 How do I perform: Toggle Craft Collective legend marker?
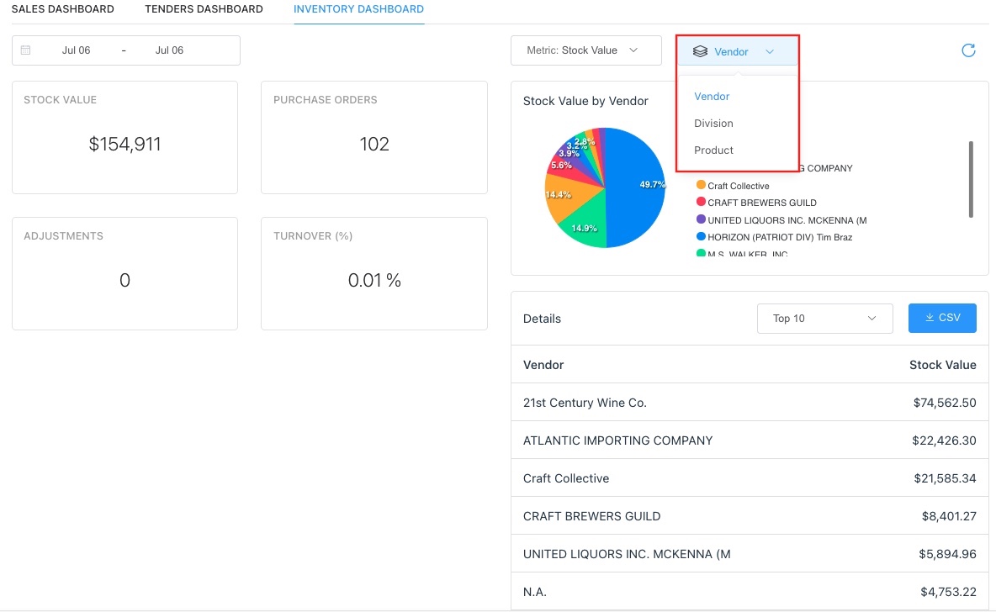700,186
